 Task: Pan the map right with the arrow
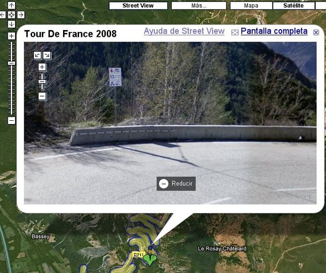[20, 15]
